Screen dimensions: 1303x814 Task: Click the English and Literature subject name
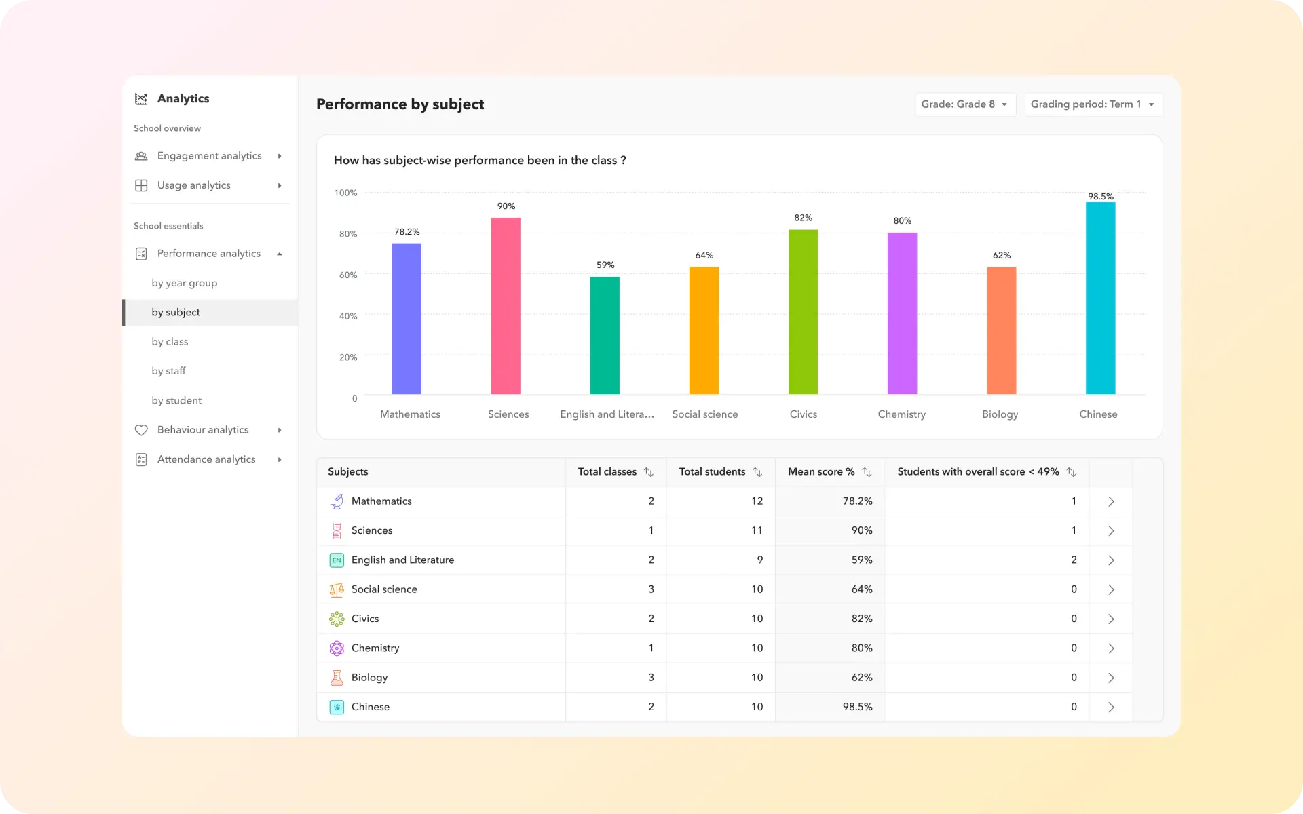[x=402, y=560]
